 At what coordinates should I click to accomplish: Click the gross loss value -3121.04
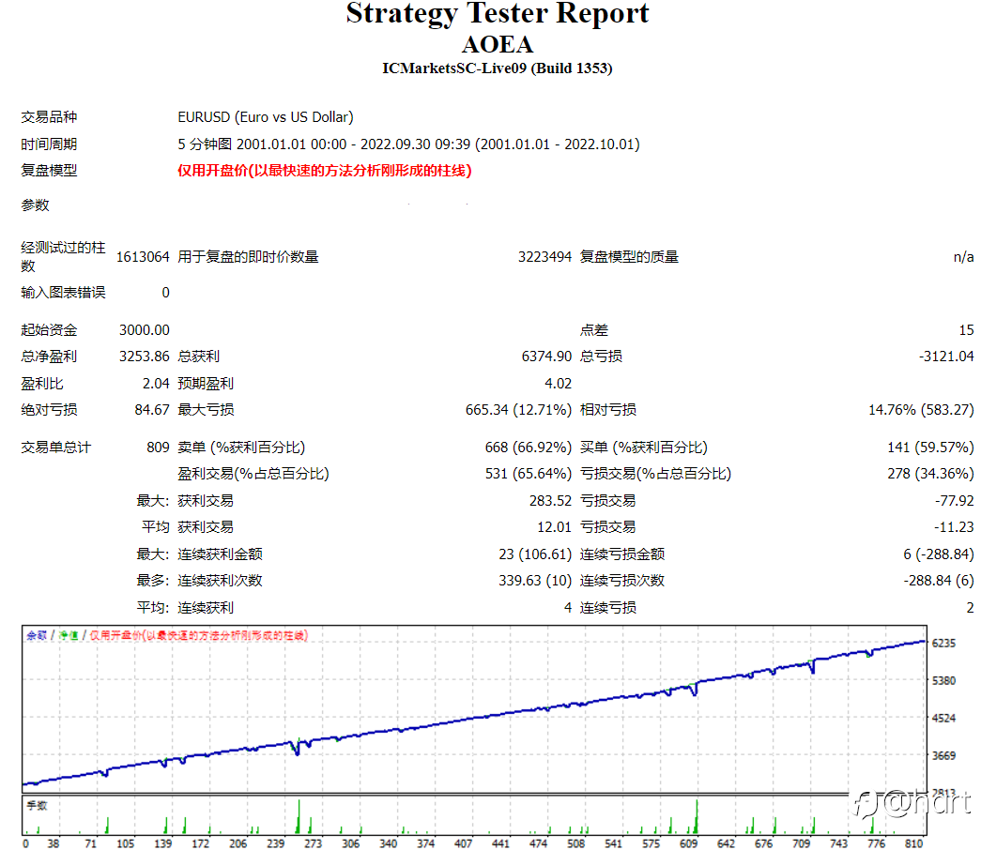tap(946, 357)
